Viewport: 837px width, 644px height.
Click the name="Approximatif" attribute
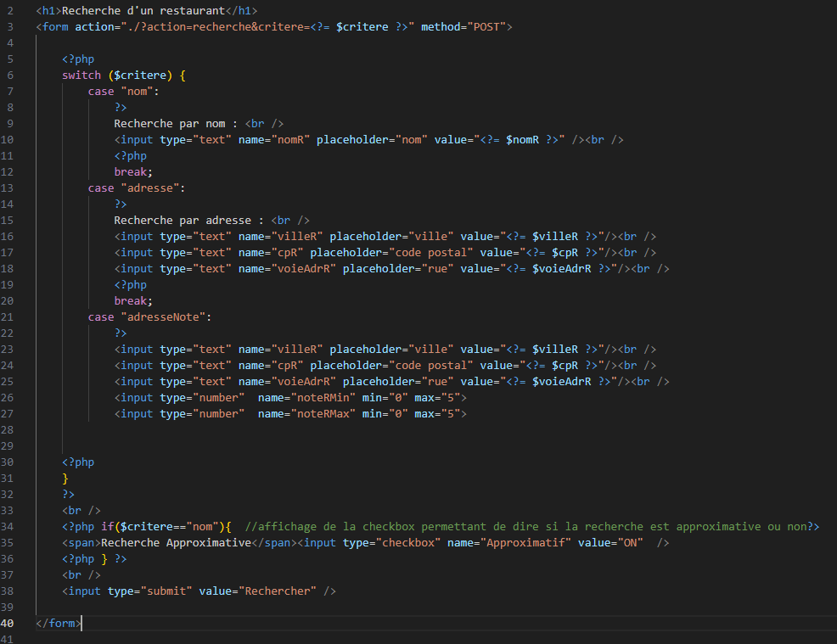coord(508,543)
